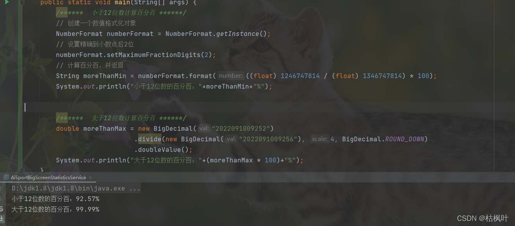Click the ROUND_DOWN constant
Screen dimensions: 515x226
(405, 139)
